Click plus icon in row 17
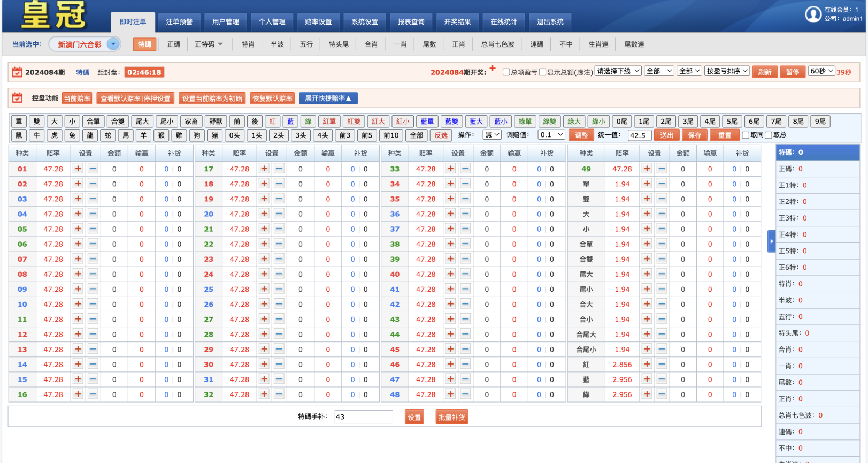The height and width of the screenshot is (463, 868). (x=264, y=169)
